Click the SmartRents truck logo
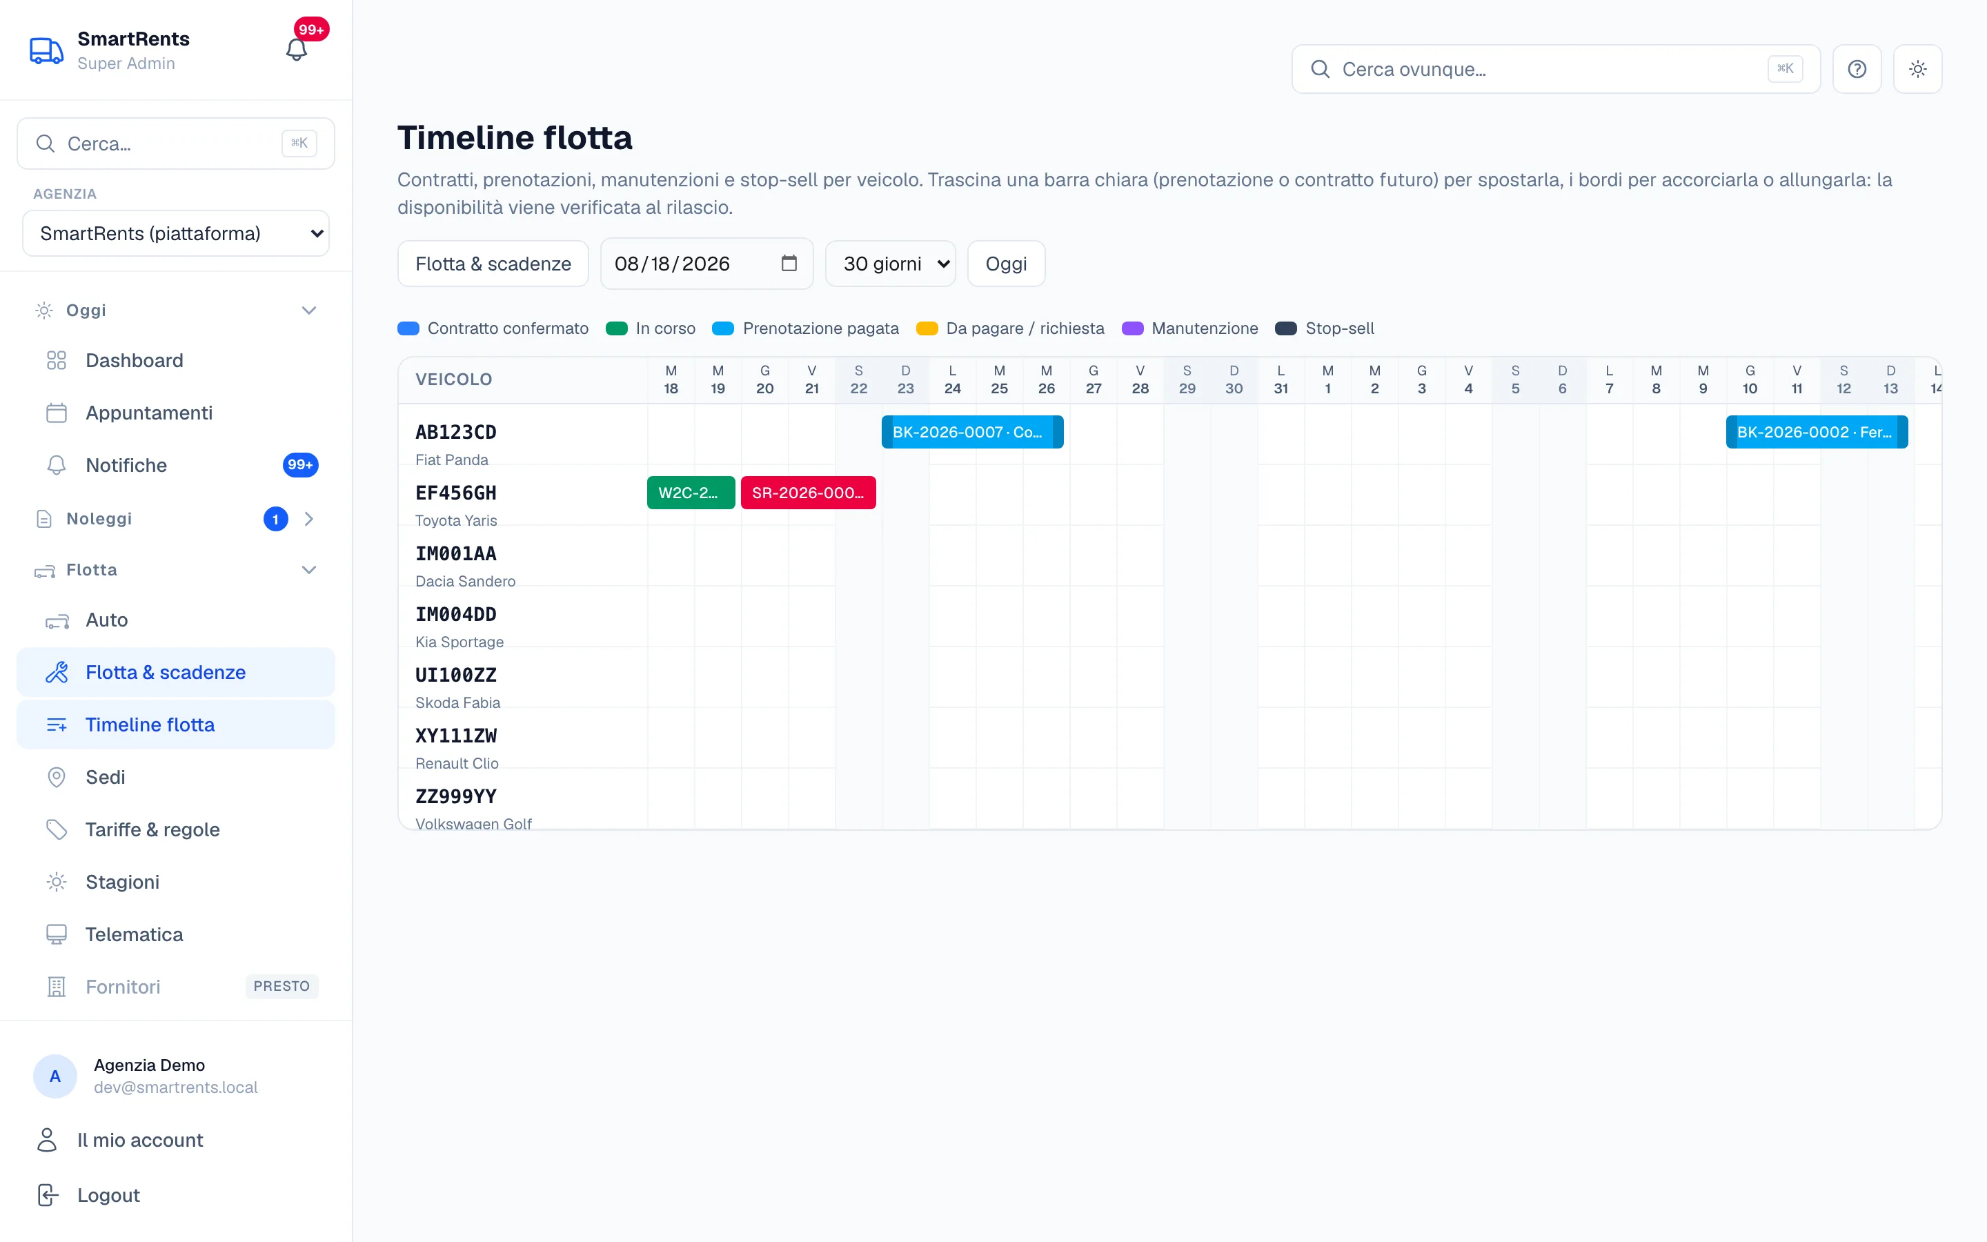The width and height of the screenshot is (1987, 1242). coord(46,50)
